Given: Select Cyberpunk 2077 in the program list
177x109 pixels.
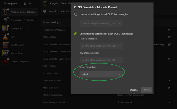Looking at the screenshot, I should click(x=20, y=28).
